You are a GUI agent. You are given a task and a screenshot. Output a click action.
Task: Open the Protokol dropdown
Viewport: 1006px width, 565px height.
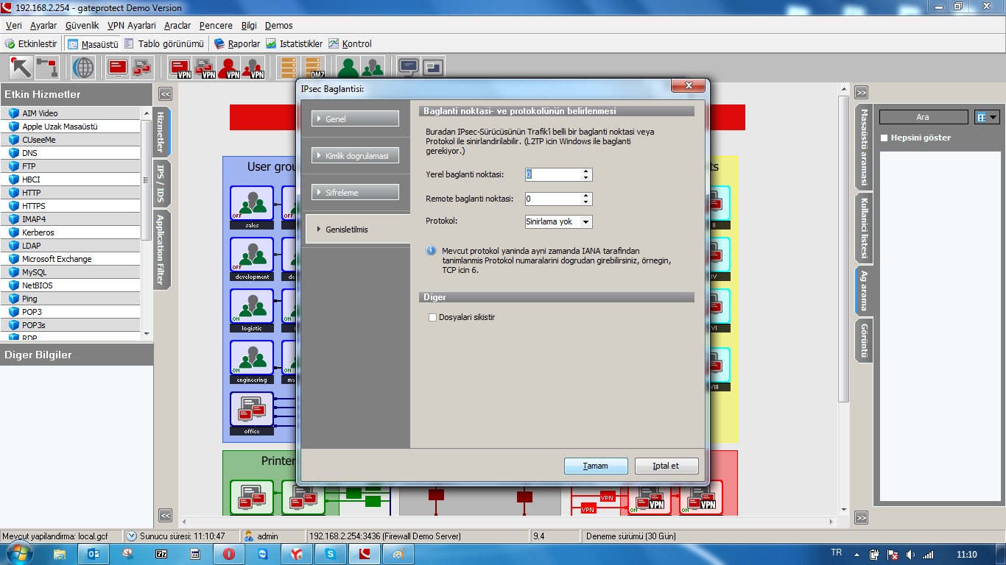pyautogui.click(x=558, y=221)
